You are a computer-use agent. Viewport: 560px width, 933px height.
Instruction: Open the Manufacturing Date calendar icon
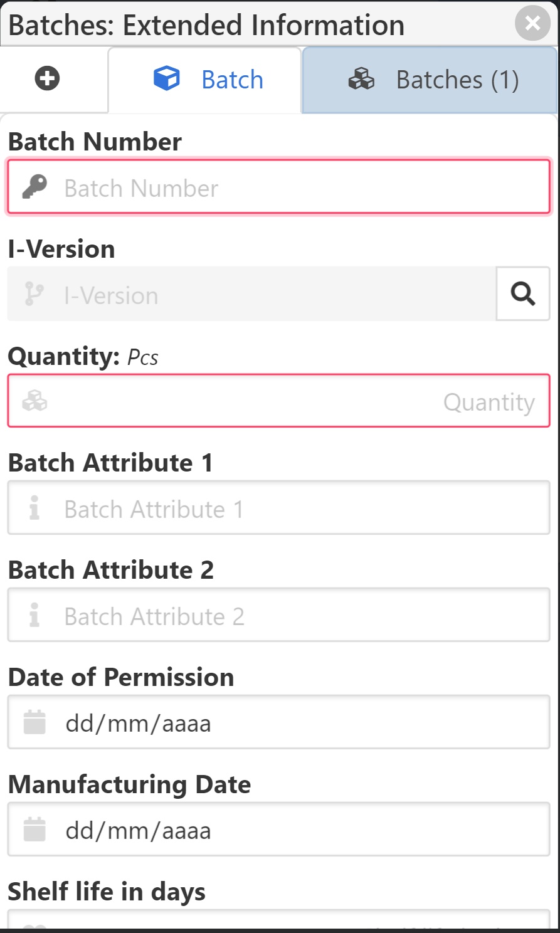pos(33,829)
